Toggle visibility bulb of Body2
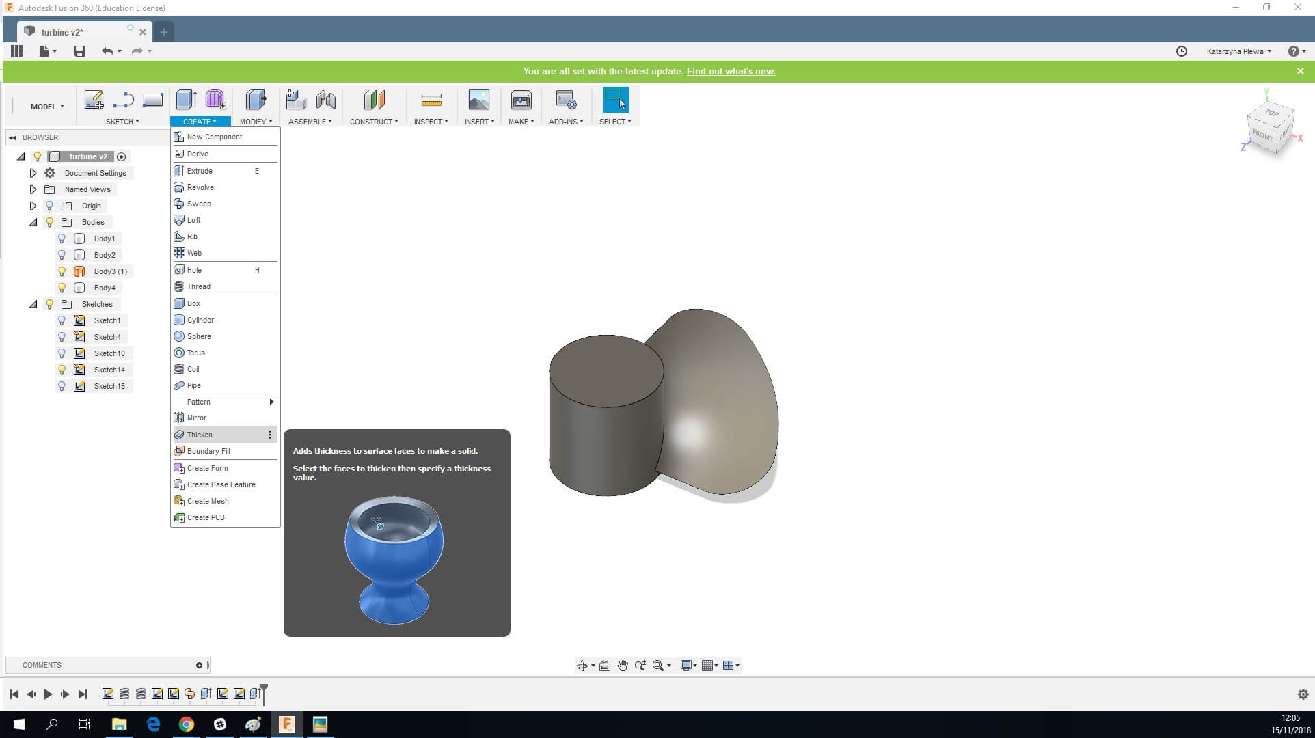This screenshot has height=738, width=1315. 62,255
